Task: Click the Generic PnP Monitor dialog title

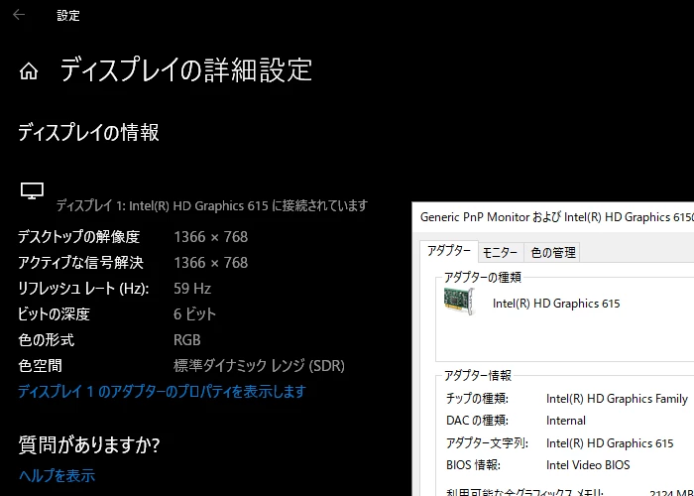Action: pyautogui.click(x=557, y=217)
